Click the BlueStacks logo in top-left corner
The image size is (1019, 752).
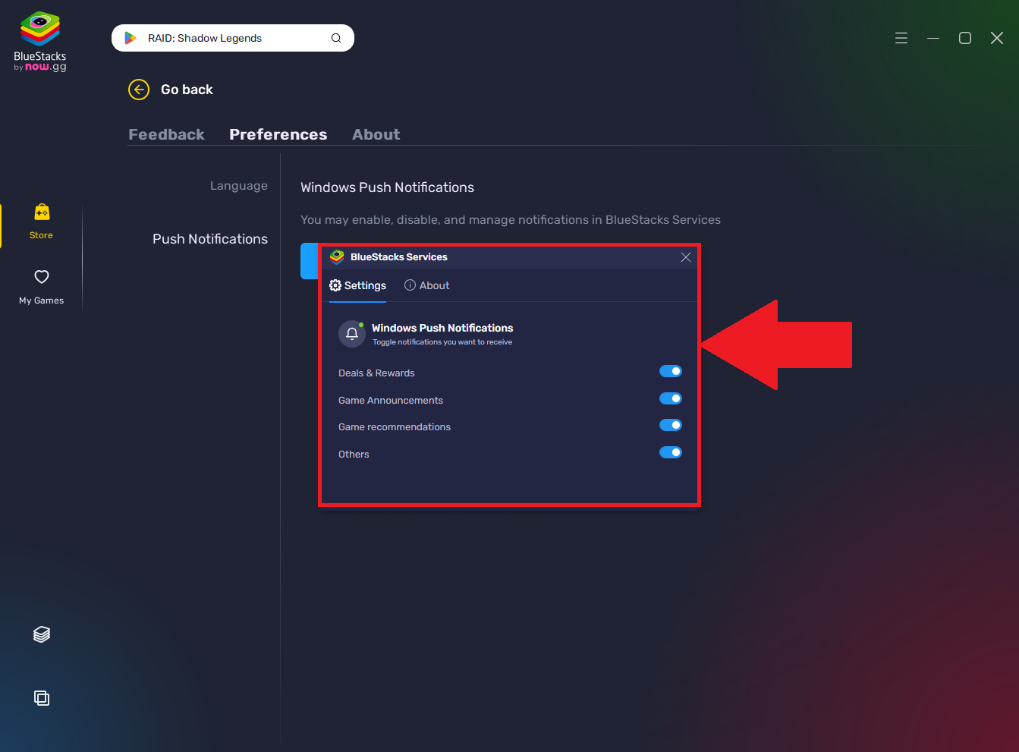pyautogui.click(x=39, y=29)
